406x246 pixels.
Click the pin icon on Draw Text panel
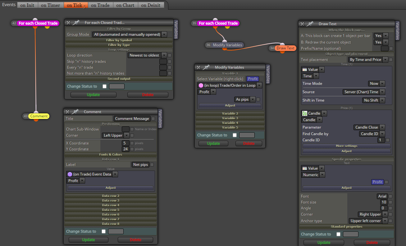pos(310,24)
